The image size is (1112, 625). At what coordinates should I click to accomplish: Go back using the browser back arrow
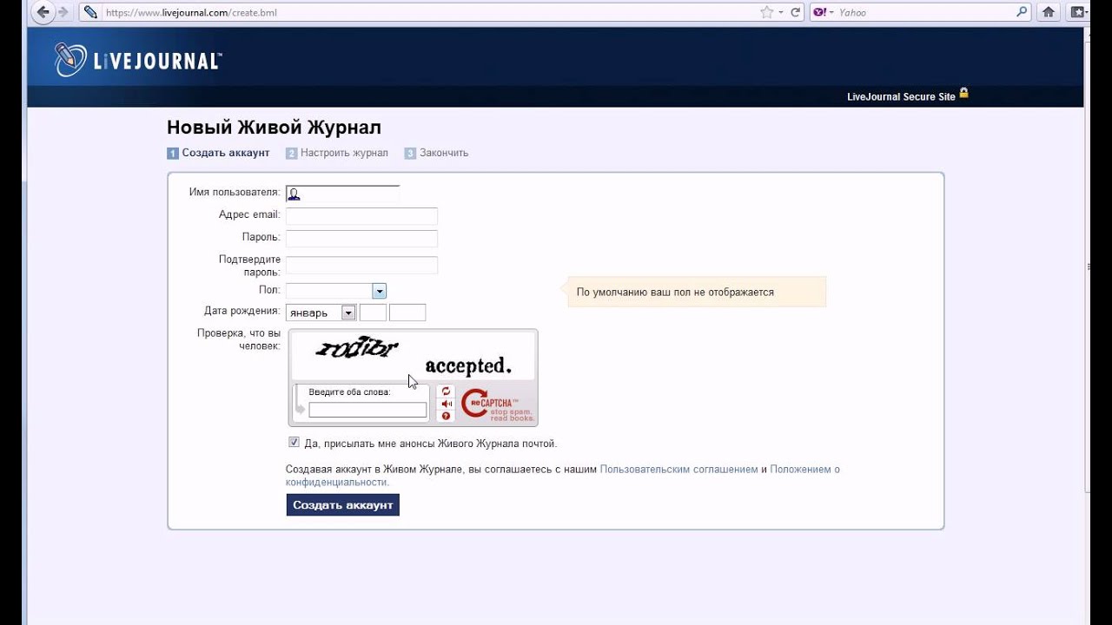point(43,12)
